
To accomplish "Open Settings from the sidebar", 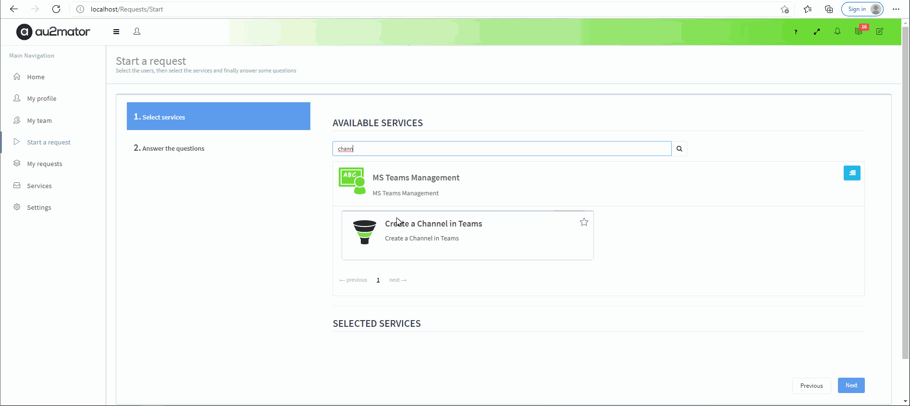I will [x=39, y=207].
